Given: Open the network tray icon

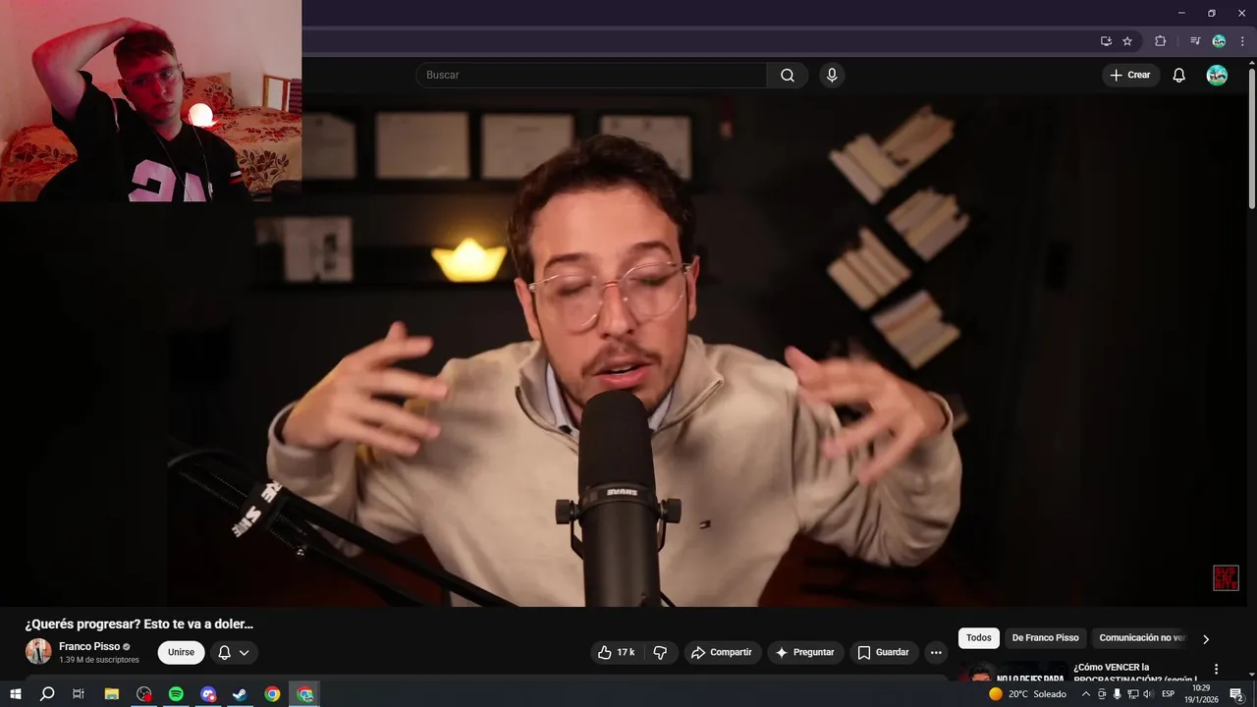Looking at the screenshot, I should [x=1132, y=694].
